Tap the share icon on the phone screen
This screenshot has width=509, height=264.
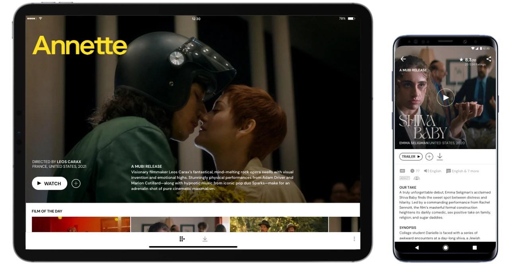coord(488,60)
